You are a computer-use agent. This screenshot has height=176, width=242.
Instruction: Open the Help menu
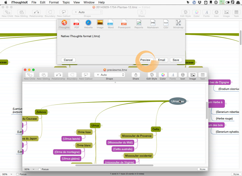click(101, 2)
